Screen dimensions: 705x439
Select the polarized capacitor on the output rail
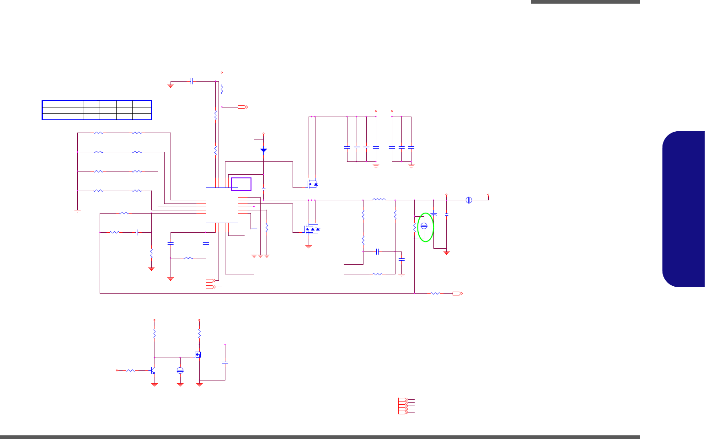[x=434, y=214]
